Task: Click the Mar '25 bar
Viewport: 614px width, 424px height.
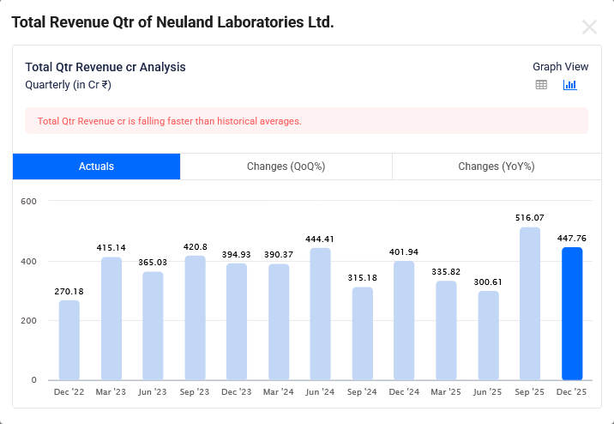Action: point(446,330)
